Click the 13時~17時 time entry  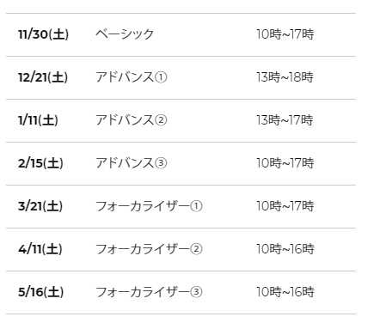click(x=285, y=120)
